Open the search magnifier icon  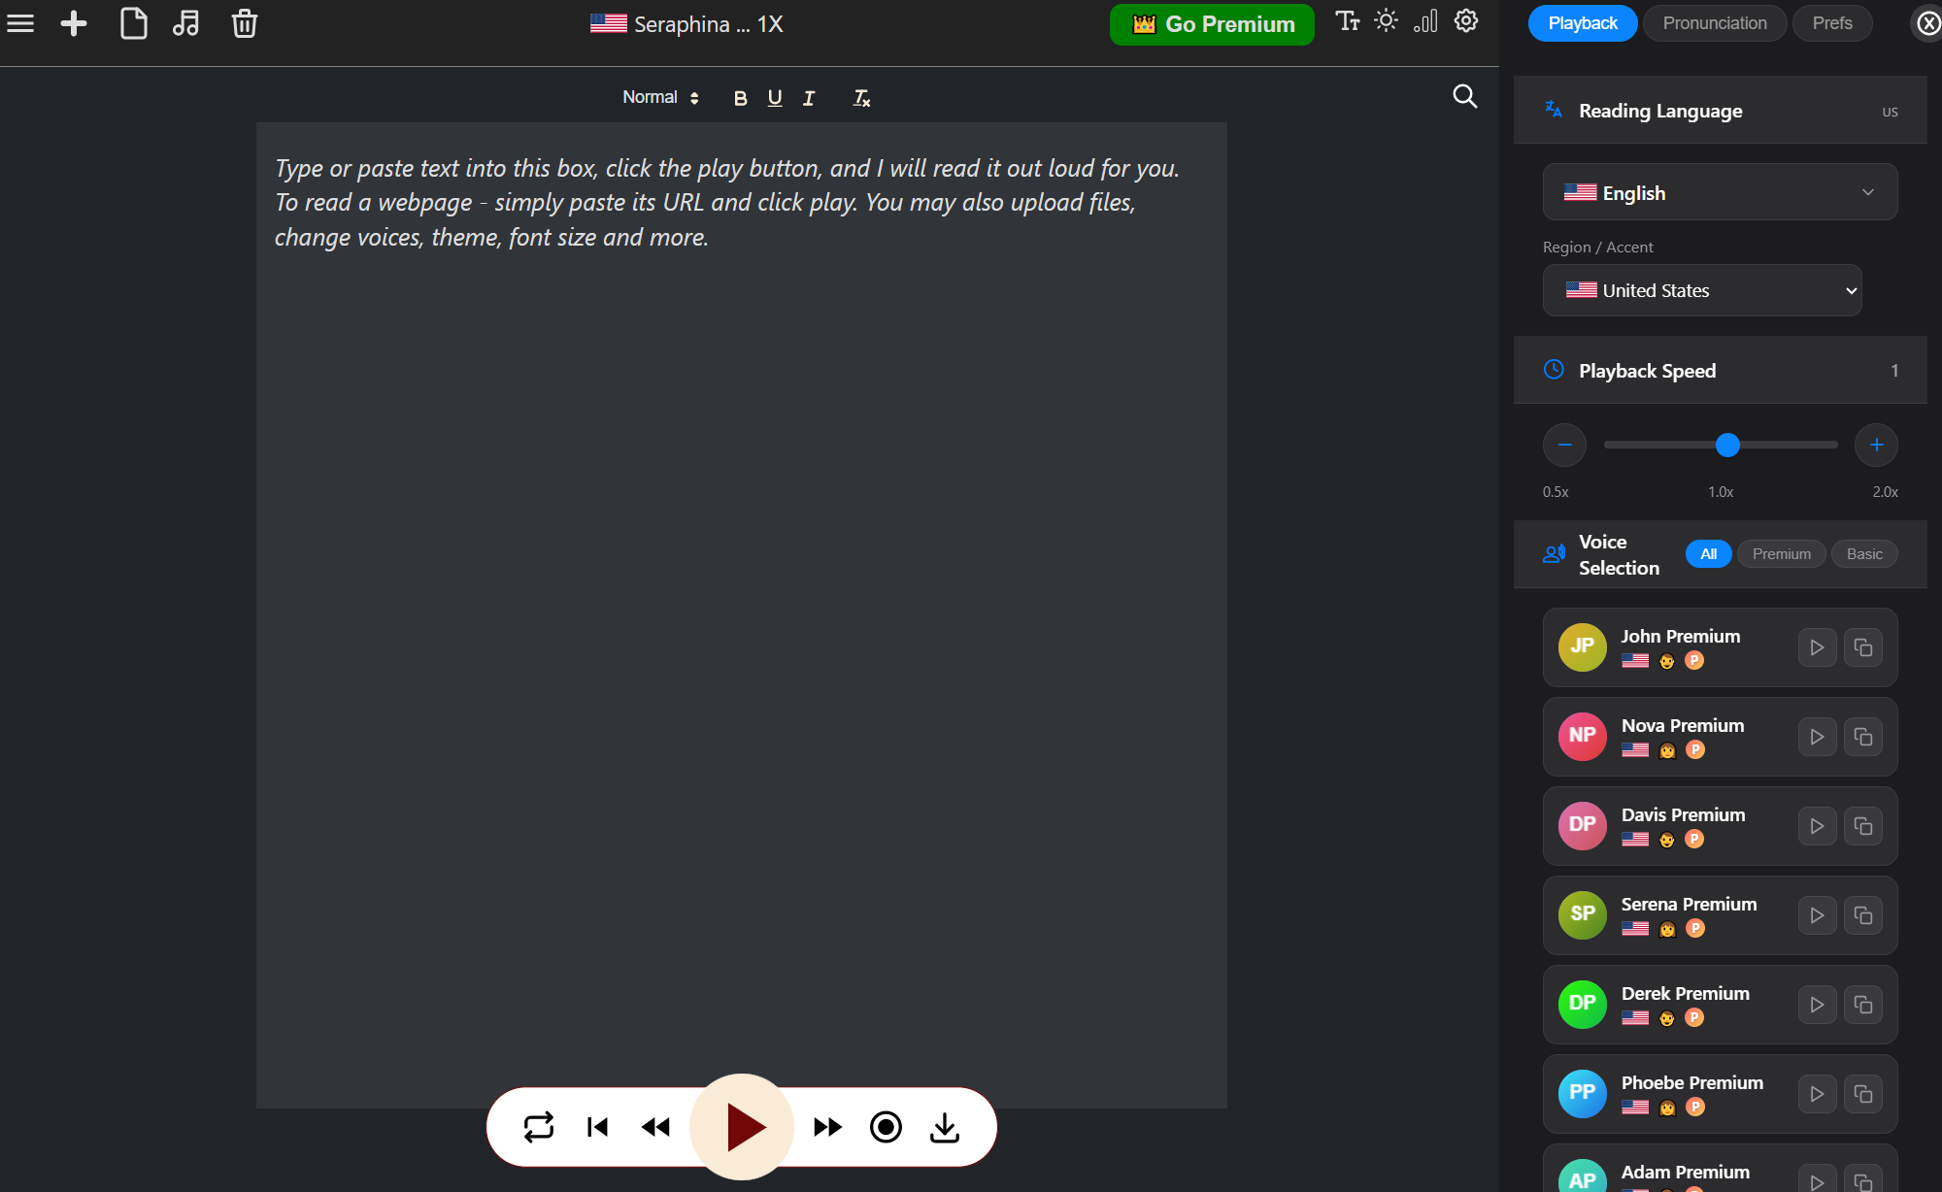(x=1464, y=96)
